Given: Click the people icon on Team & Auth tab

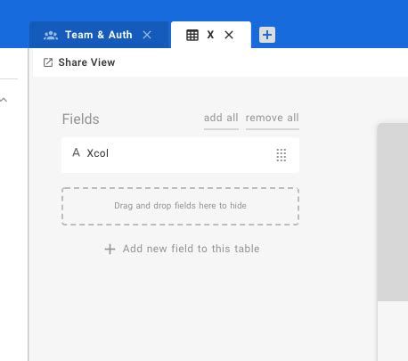Looking at the screenshot, I should pyautogui.click(x=51, y=36).
